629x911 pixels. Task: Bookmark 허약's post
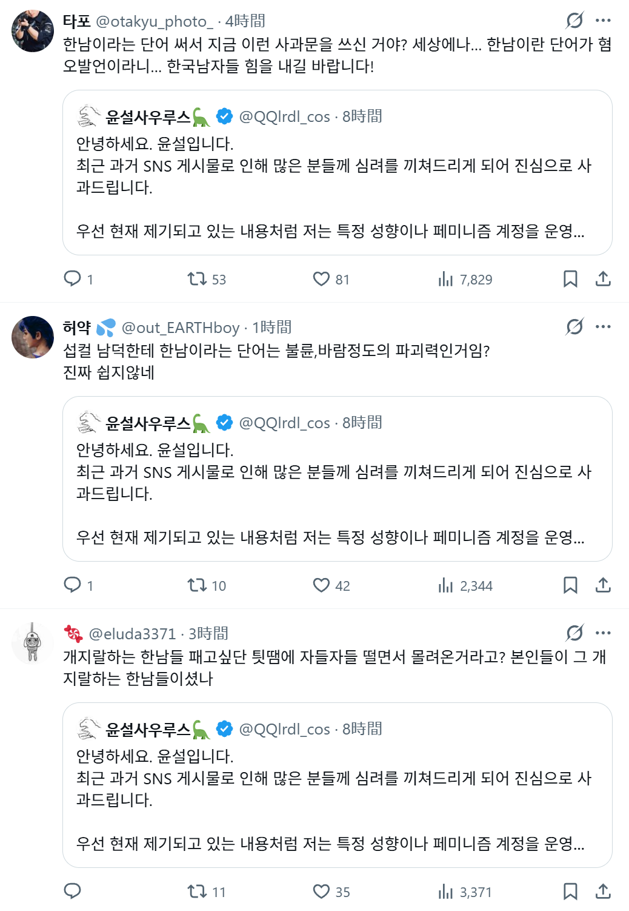click(570, 585)
